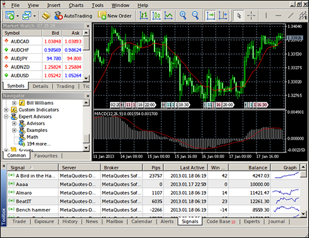Open the Market Watch book icon
Viewport: 309px width, 238px height.
click(x=46, y=16)
